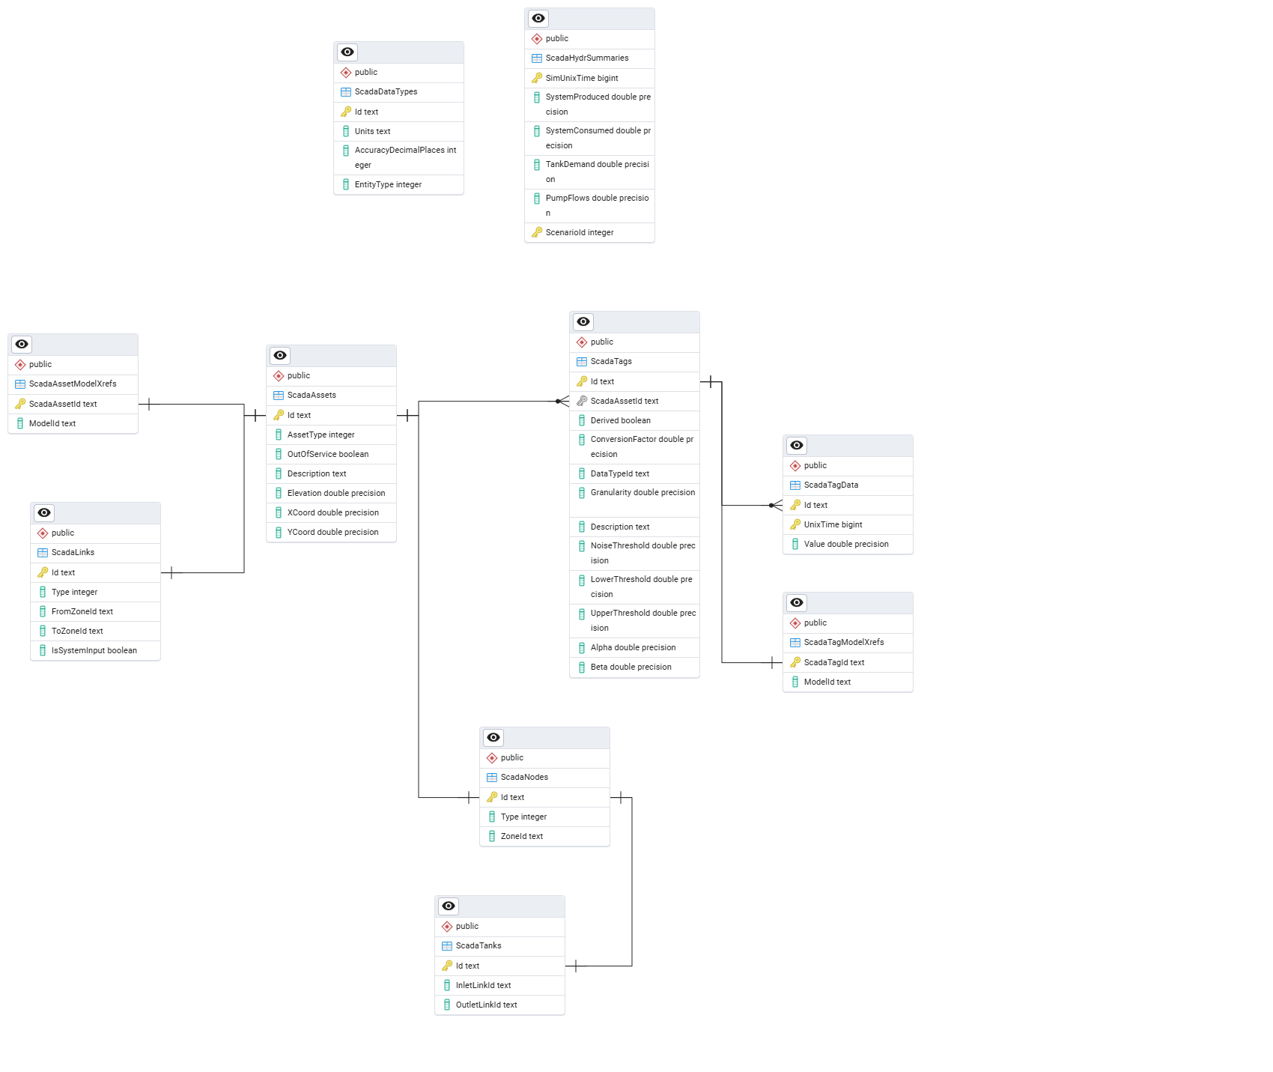Select 'Alpha double precision' row
1273x1072 pixels.
(x=634, y=647)
